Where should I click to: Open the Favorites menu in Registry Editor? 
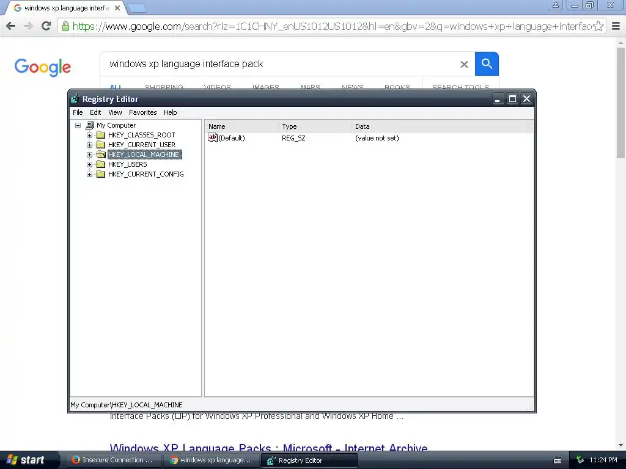tap(142, 112)
